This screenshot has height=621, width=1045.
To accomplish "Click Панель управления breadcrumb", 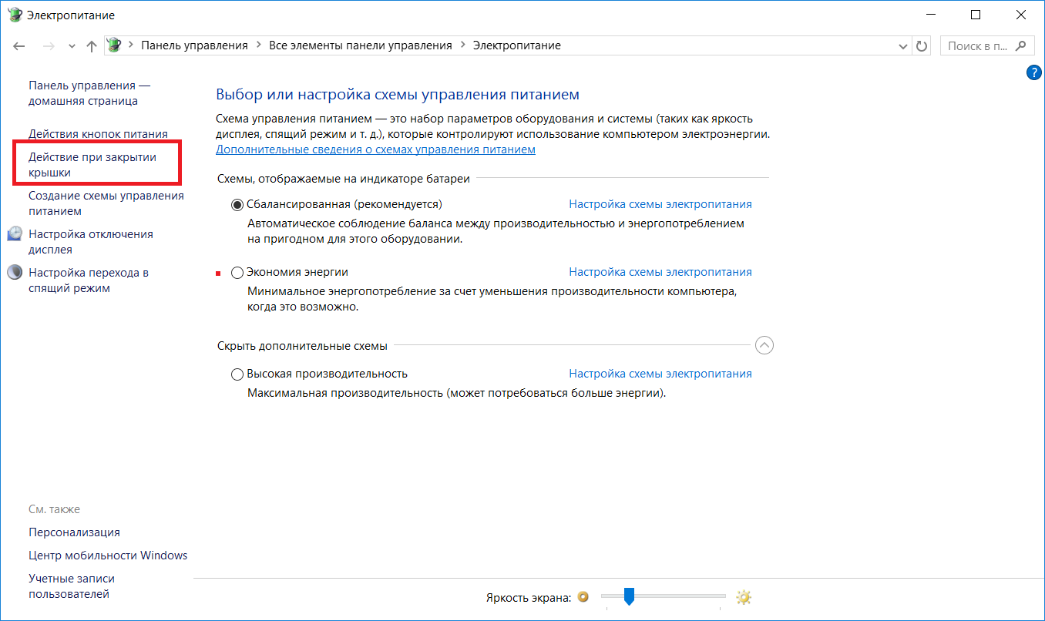I will tap(194, 45).
